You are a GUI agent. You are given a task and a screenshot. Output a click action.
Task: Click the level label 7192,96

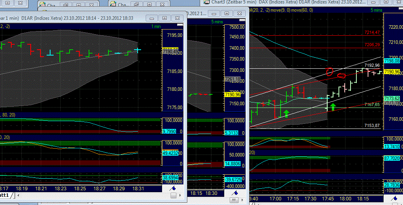click(x=372, y=65)
